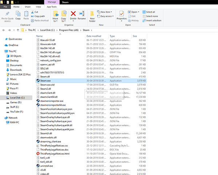Click Steam icon beside streaming_client.exe
The height and width of the screenshot is (175, 218).
point(38,142)
